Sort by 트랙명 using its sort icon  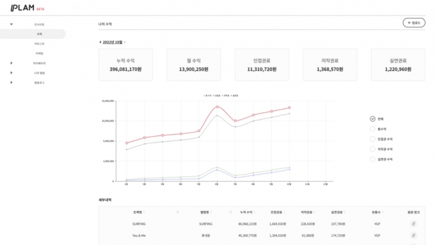pyautogui.click(x=144, y=212)
